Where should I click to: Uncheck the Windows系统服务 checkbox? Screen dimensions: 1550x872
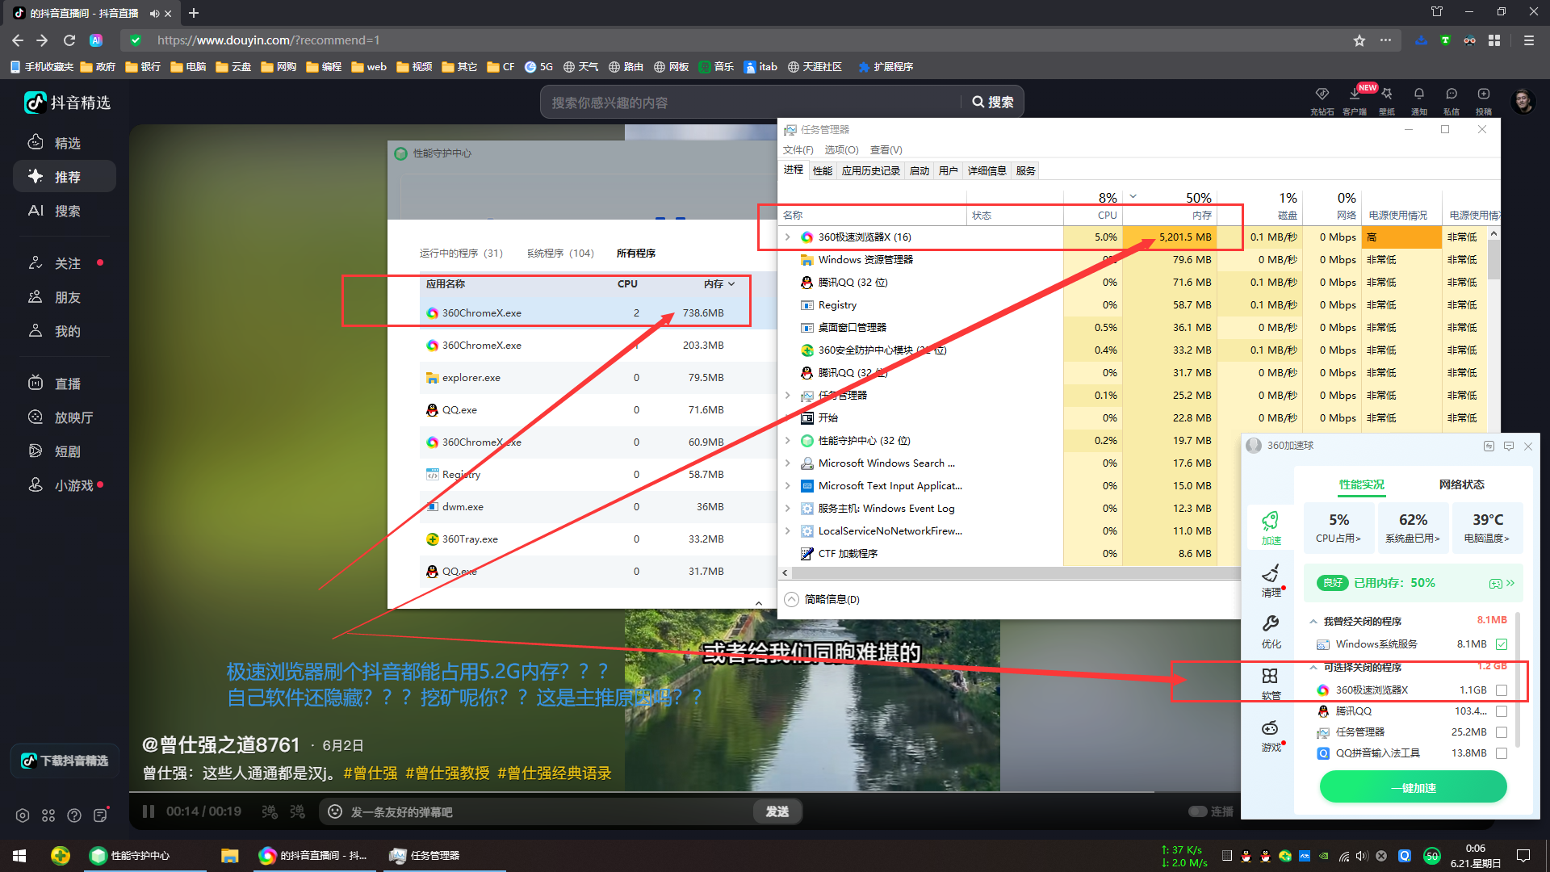[1502, 644]
